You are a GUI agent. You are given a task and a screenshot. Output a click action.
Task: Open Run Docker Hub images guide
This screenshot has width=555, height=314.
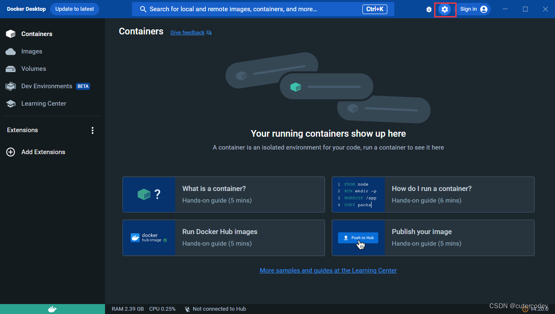(x=224, y=238)
